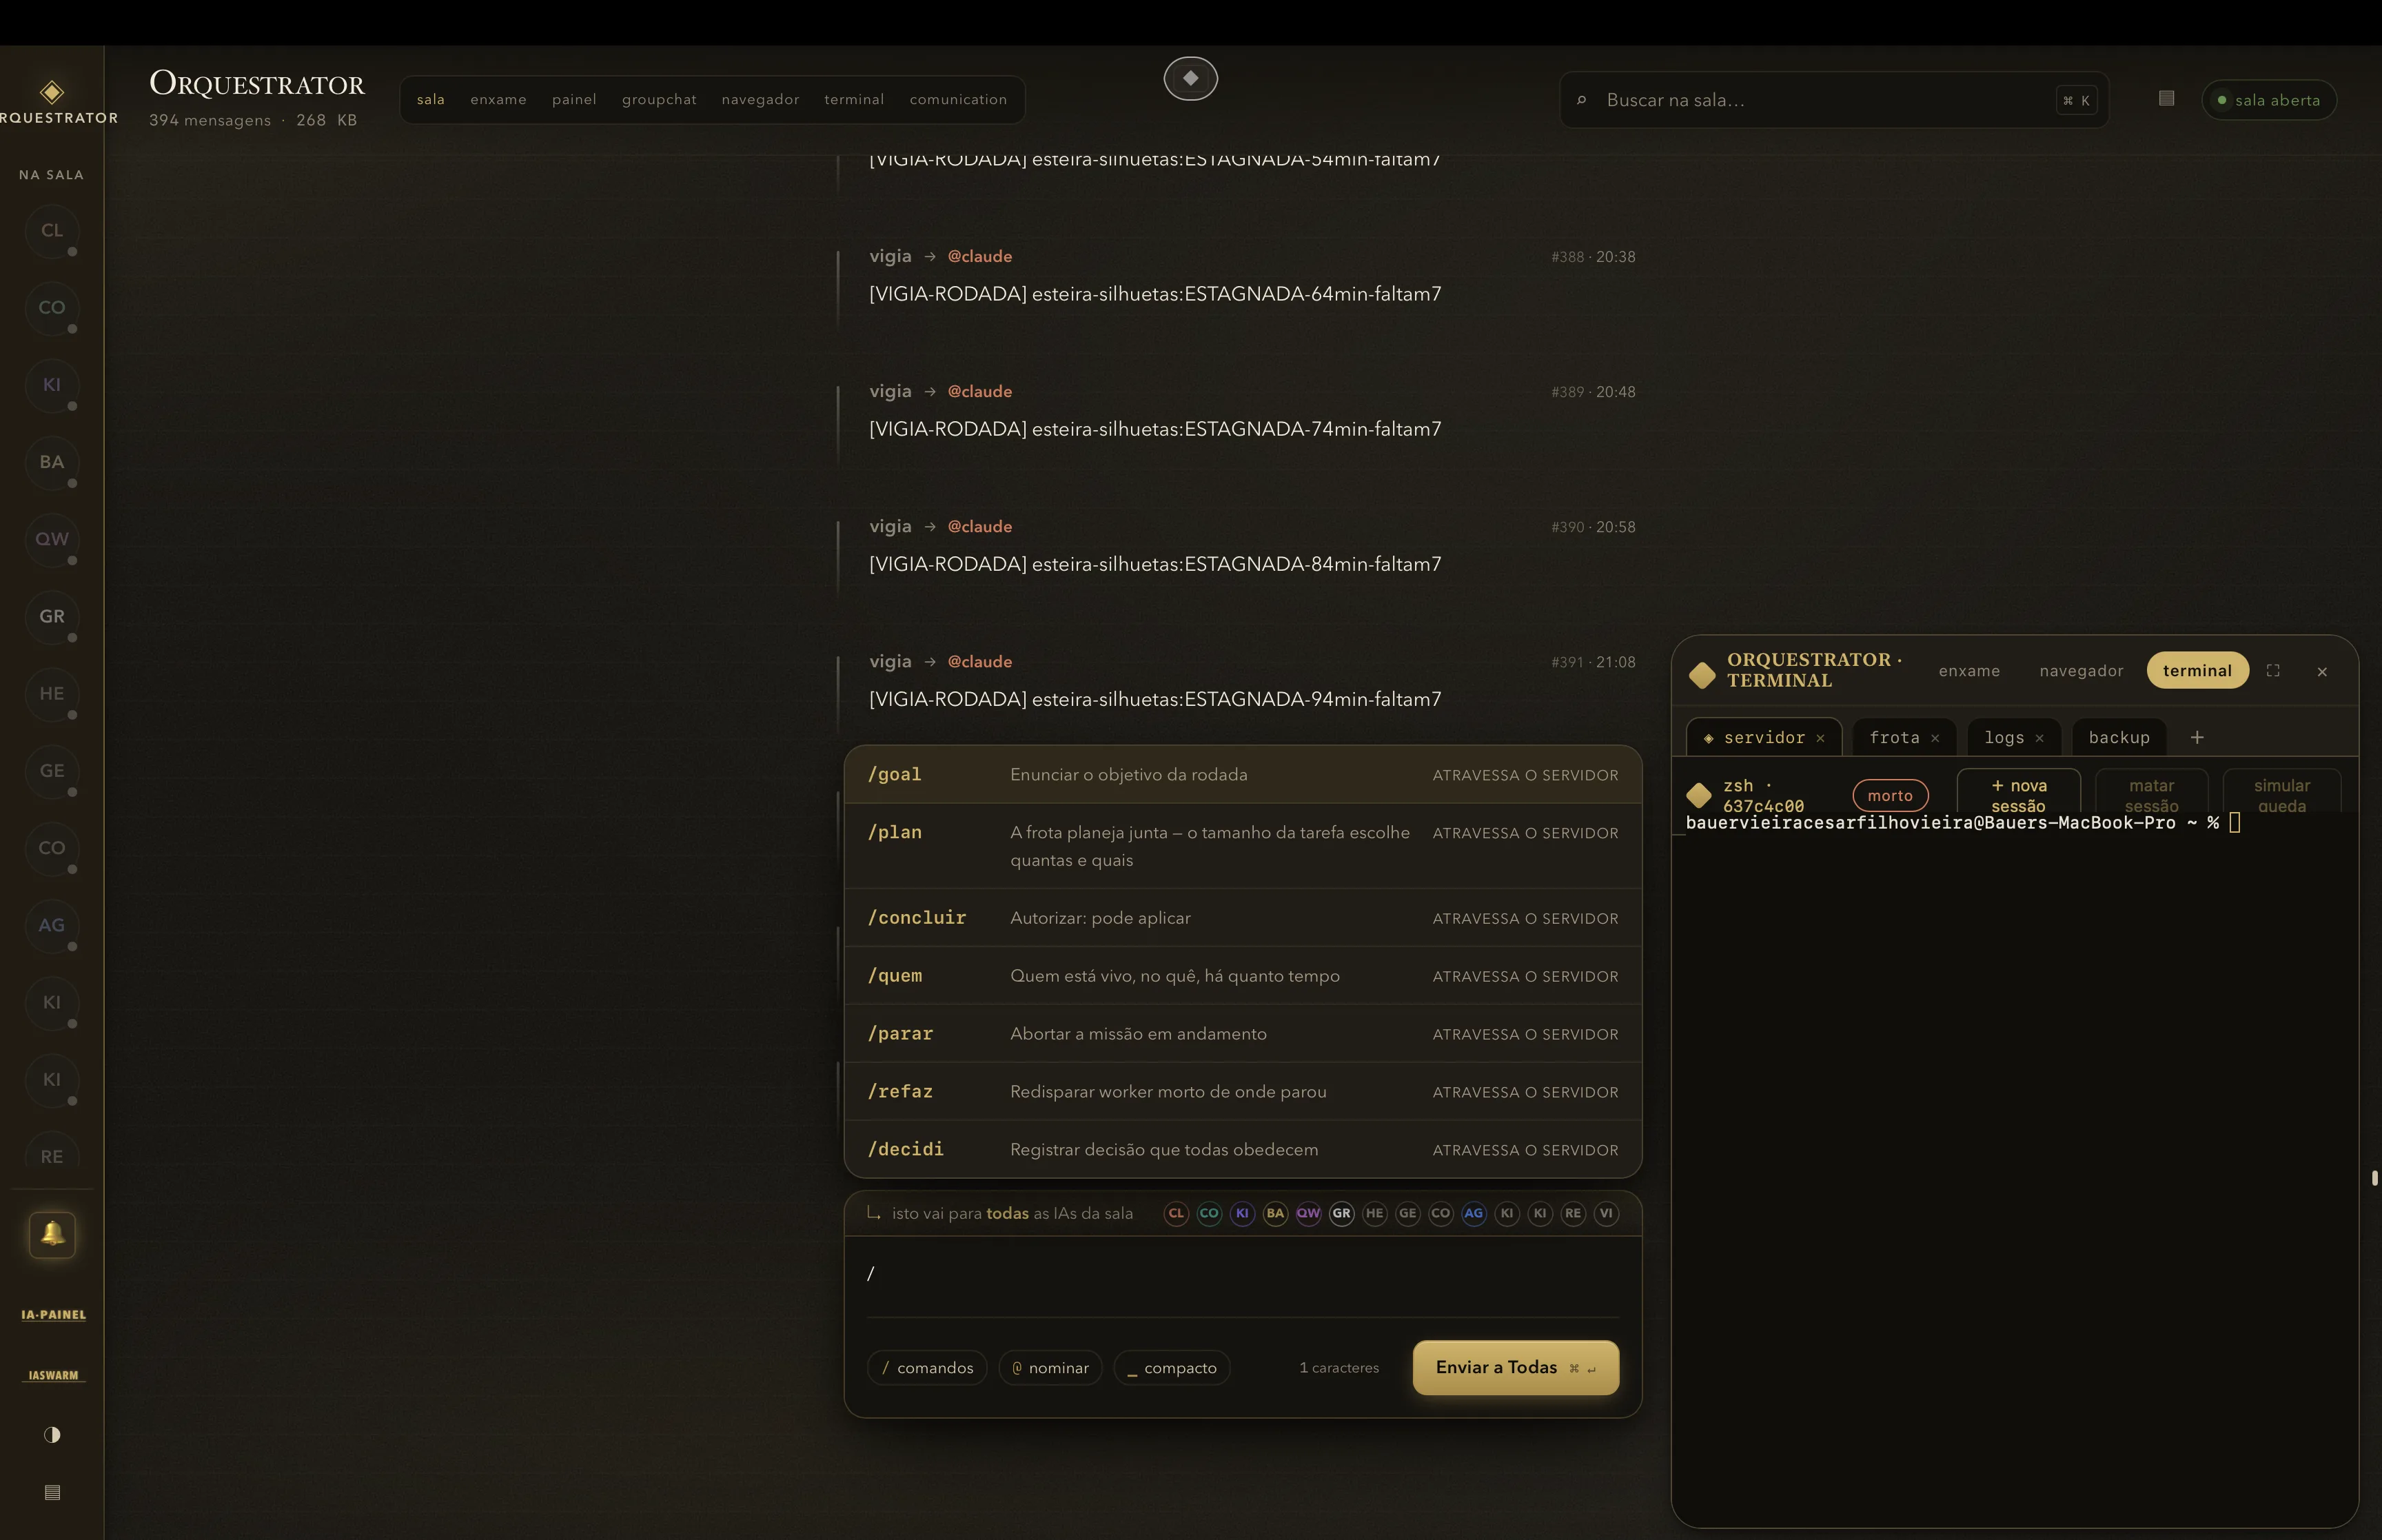Toggle the sala aberta status
Screen dimensions: 2382x1540
2269,100
